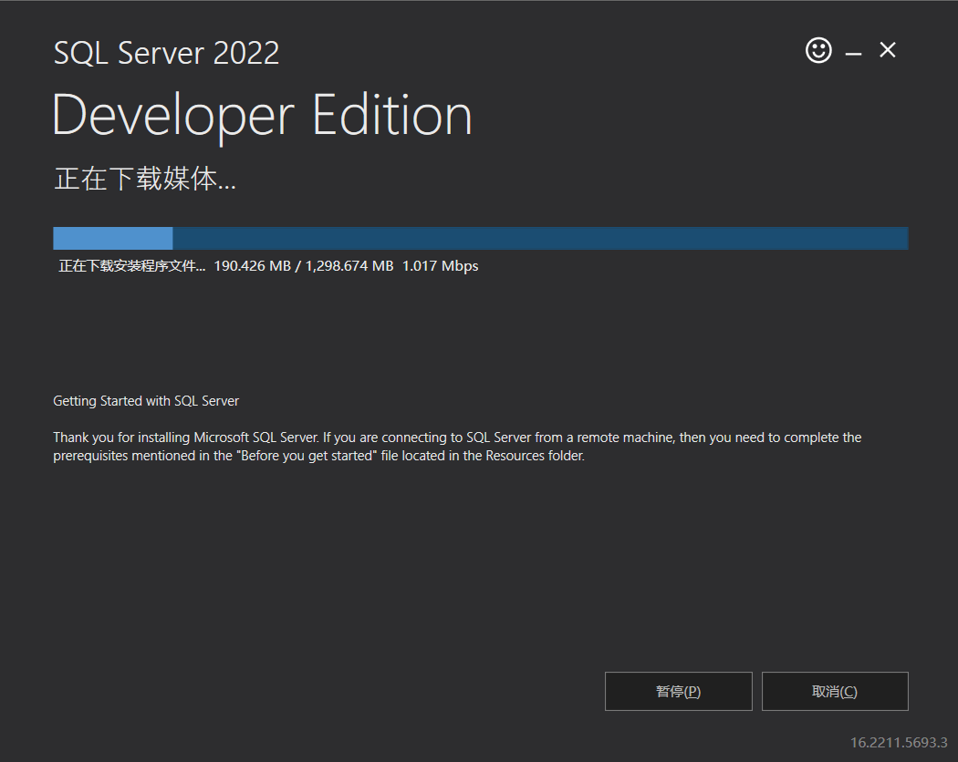The width and height of the screenshot is (958, 762).
Task: Cancel the download with 取消(C)
Action: click(x=835, y=691)
